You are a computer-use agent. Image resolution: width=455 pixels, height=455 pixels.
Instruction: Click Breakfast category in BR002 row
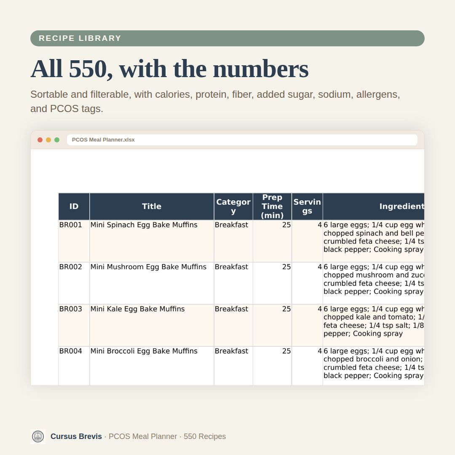pos(233,283)
